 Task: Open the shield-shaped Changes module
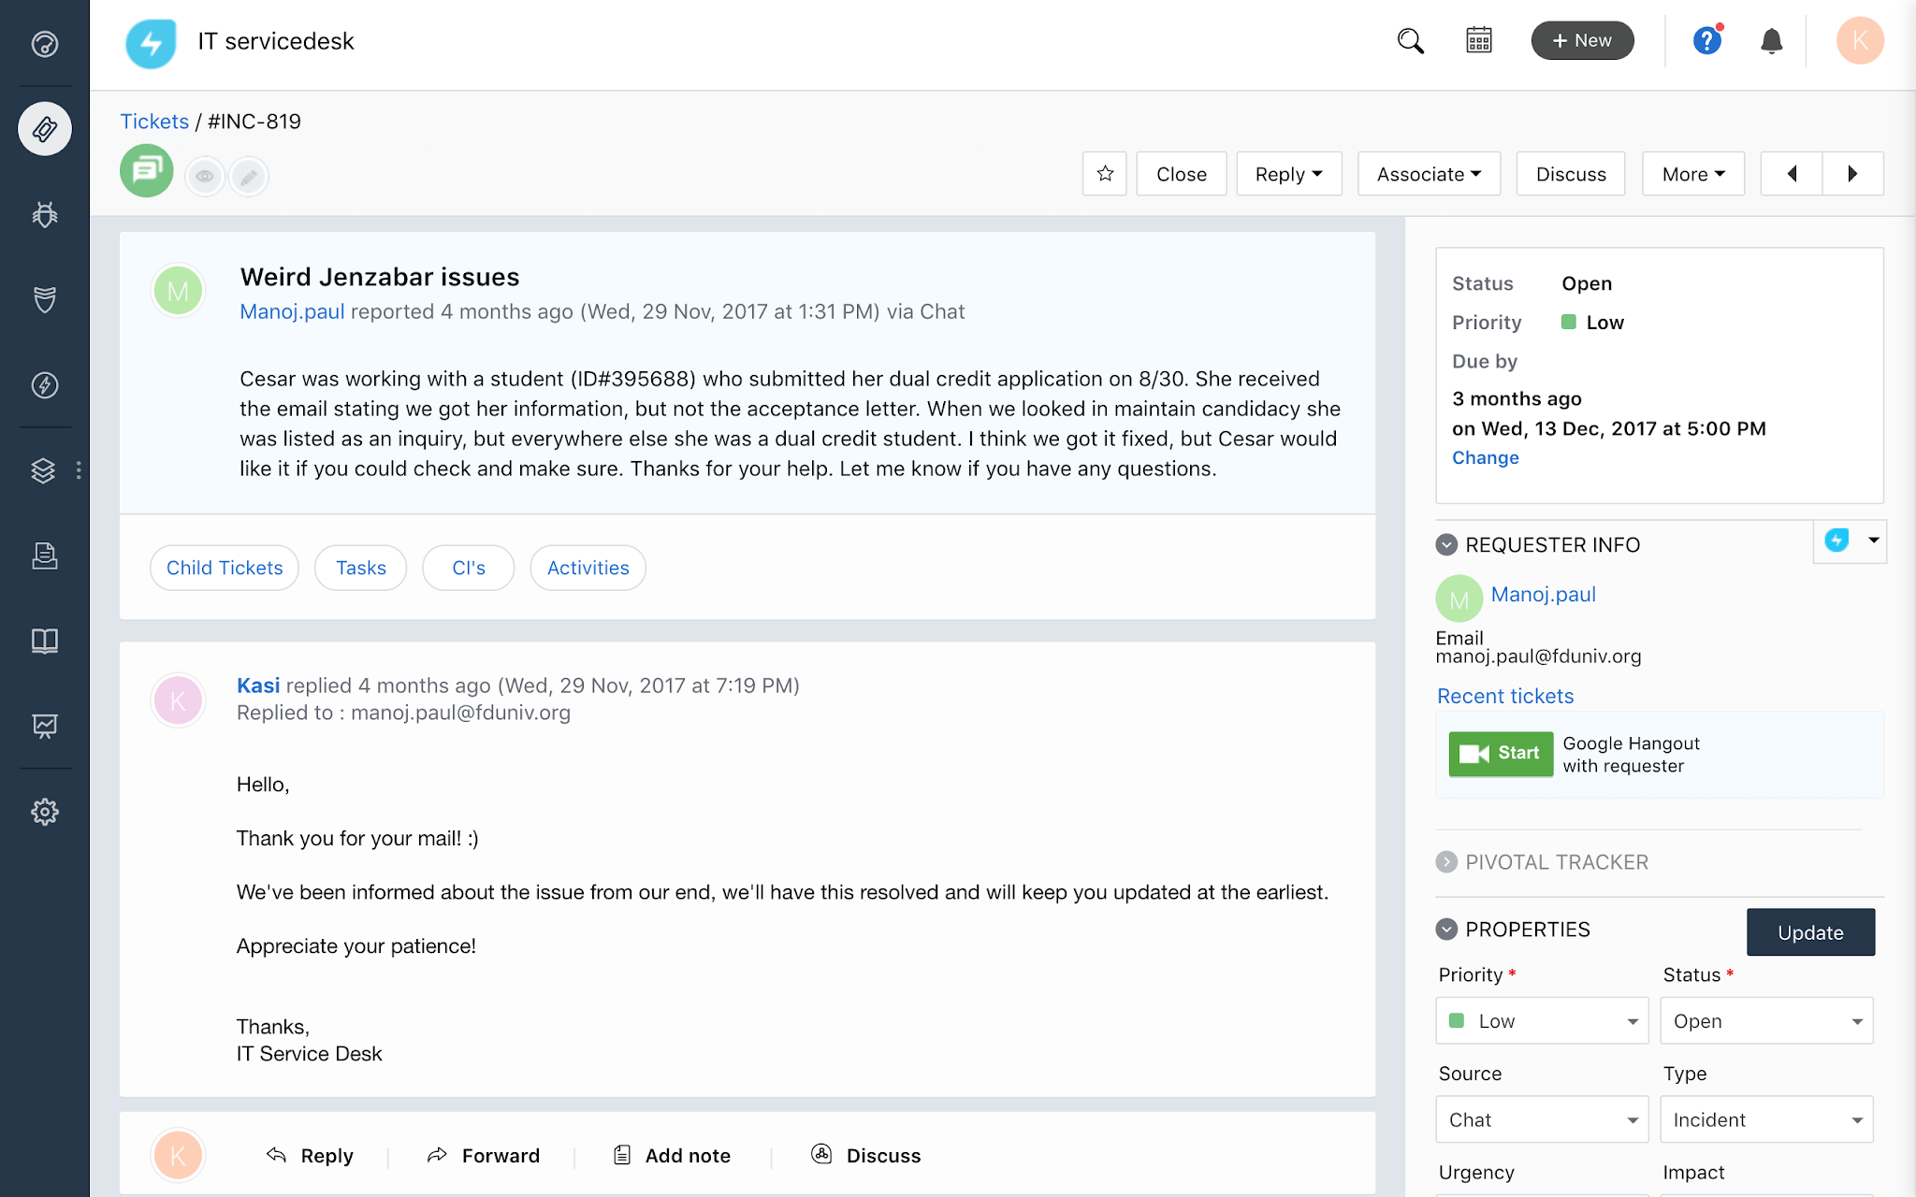pos(44,299)
